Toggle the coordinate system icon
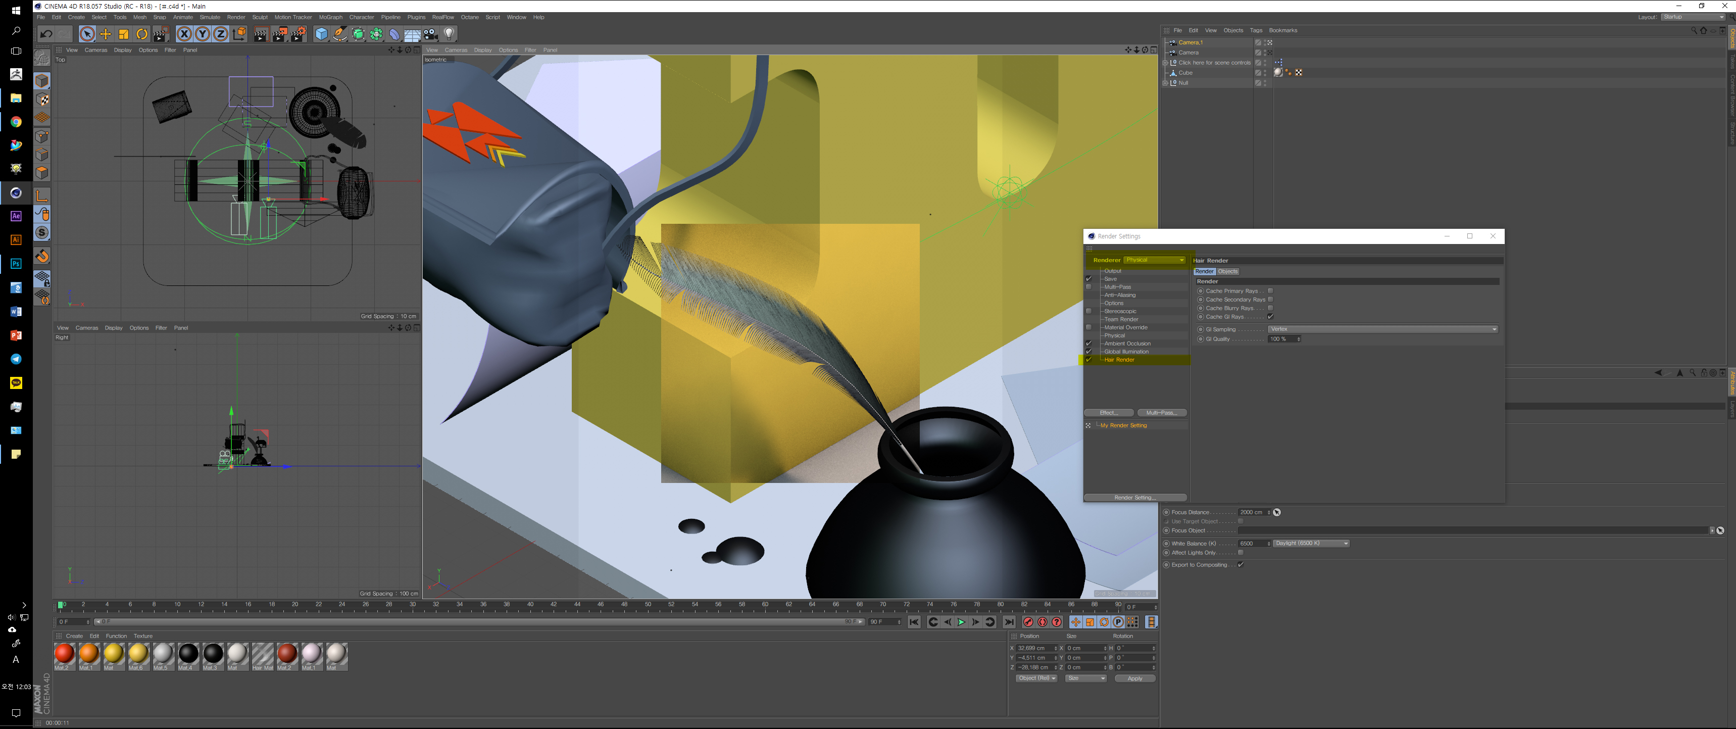Image resolution: width=1736 pixels, height=729 pixels. point(239,34)
